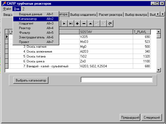Click the Следующий button
The height and width of the screenshot is (124, 166).
[152, 117]
